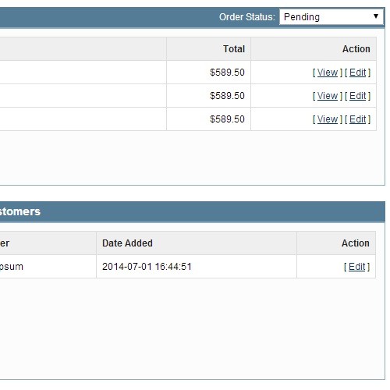Select the second order's $589.50 total cell
390x390 pixels.
pos(208,96)
